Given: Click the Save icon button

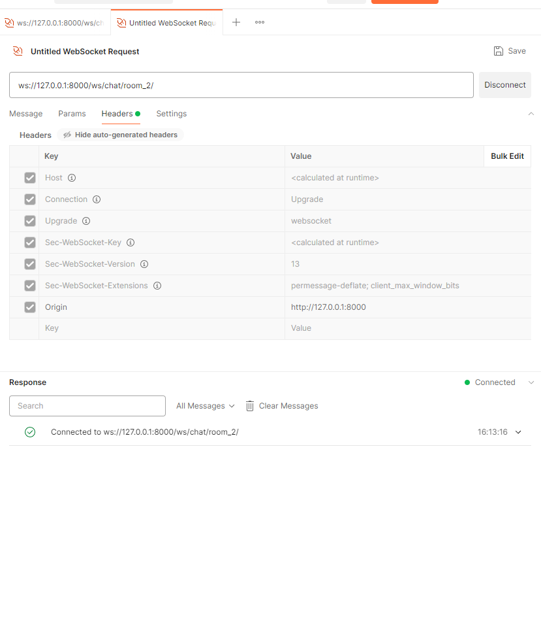Looking at the screenshot, I should [x=499, y=51].
